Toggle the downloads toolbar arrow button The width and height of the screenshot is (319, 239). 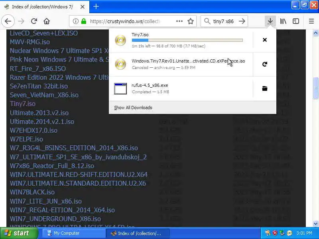click(270, 21)
